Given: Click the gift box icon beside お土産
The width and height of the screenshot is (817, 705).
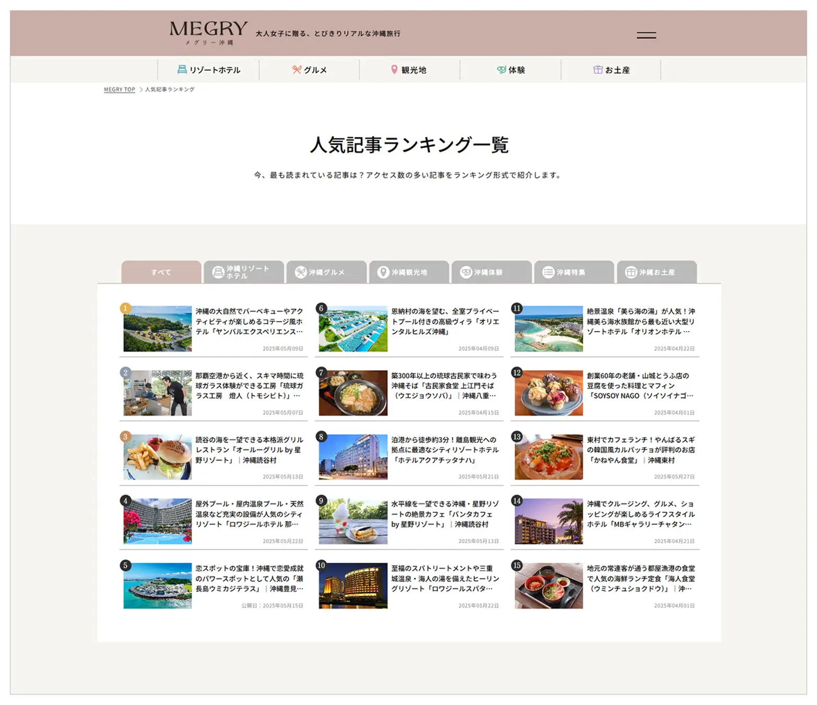Looking at the screenshot, I should (598, 69).
